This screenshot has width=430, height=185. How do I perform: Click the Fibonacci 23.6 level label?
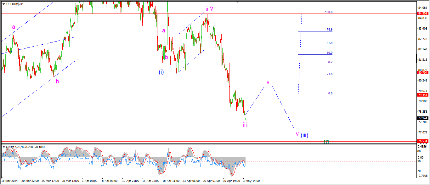pos(330,74)
